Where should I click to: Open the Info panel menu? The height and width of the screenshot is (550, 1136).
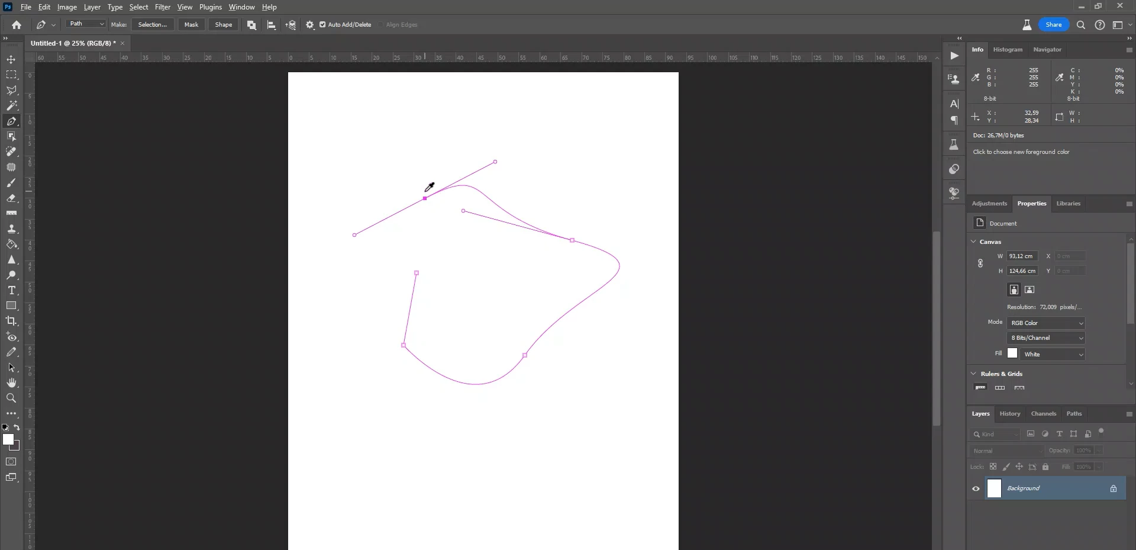click(1129, 50)
